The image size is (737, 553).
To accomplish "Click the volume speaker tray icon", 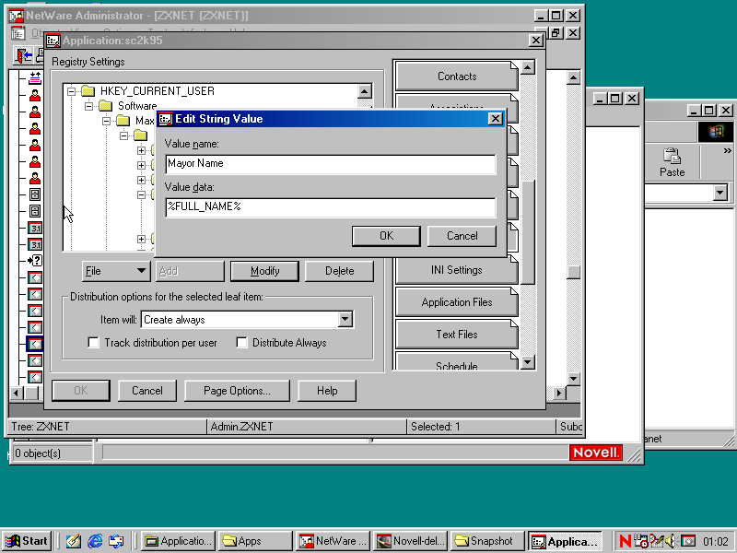I will pos(671,541).
